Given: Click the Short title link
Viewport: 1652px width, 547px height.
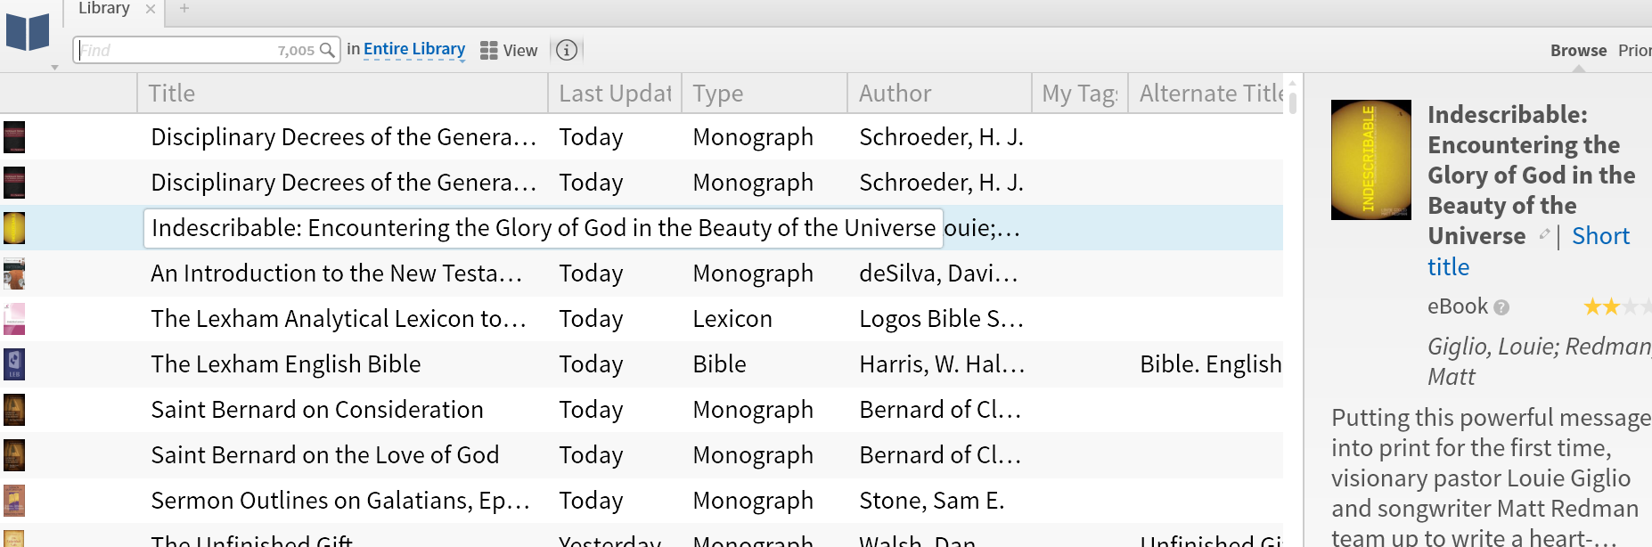Looking at the screenshot, I should [x=1599, y=236].
